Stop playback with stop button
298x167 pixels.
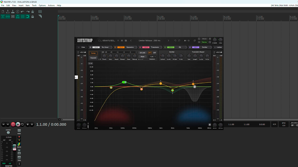pos(28,124)
